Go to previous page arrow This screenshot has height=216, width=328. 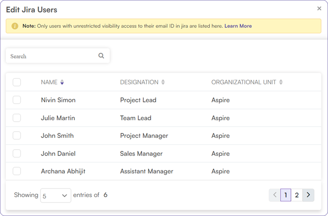pyautogui.click(x=274, y=195)
